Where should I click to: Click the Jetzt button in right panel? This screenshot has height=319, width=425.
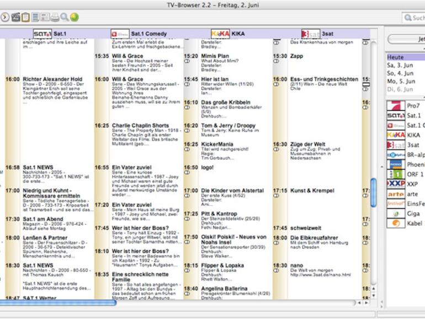pos(407,40)
